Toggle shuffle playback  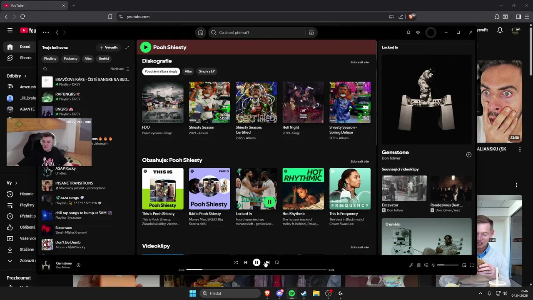pyautogui.click(x=236, y=262)
